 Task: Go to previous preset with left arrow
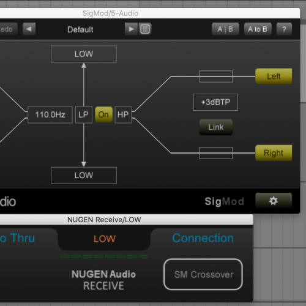click(29, 29)
